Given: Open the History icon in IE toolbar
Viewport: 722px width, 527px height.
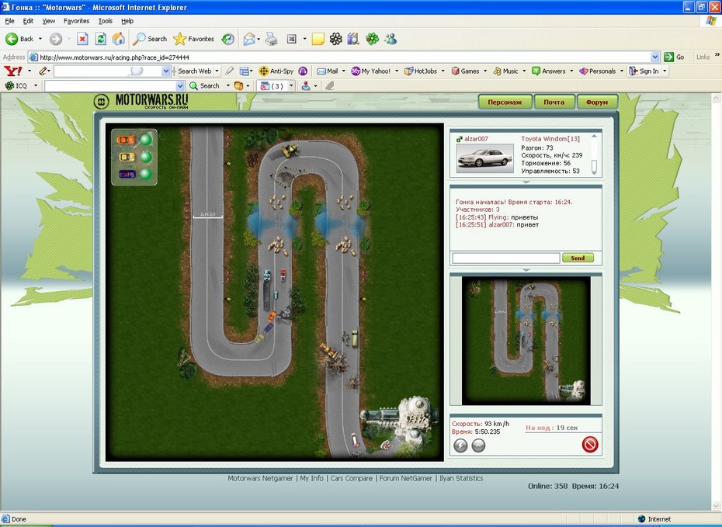Looking at the screenshot, I should point(228,39).
